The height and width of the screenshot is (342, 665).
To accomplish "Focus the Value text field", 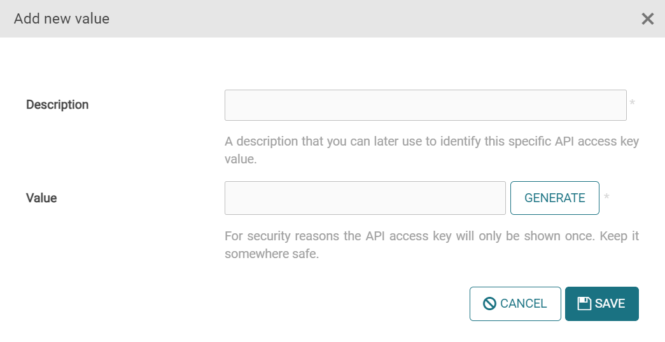I will (365, 198).
